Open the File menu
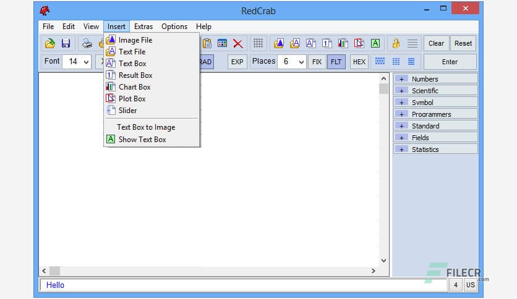The width and height of the screenshot is (517, 299). pyautogui.click(x=48, y=27)
